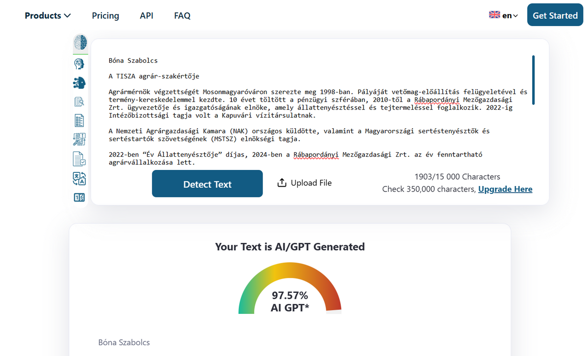Click the brain AI detector icon

point(80,43)
